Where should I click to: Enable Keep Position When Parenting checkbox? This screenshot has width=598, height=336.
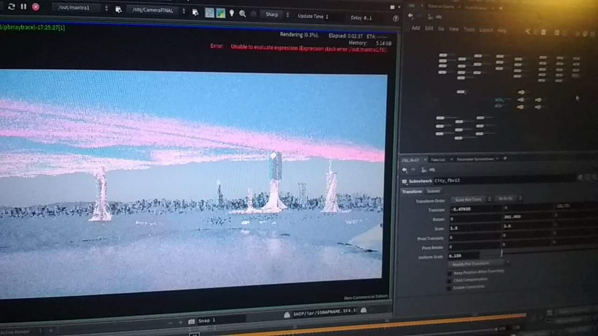450,273
